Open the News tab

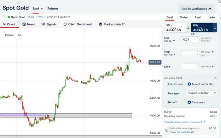pos(29,24)
